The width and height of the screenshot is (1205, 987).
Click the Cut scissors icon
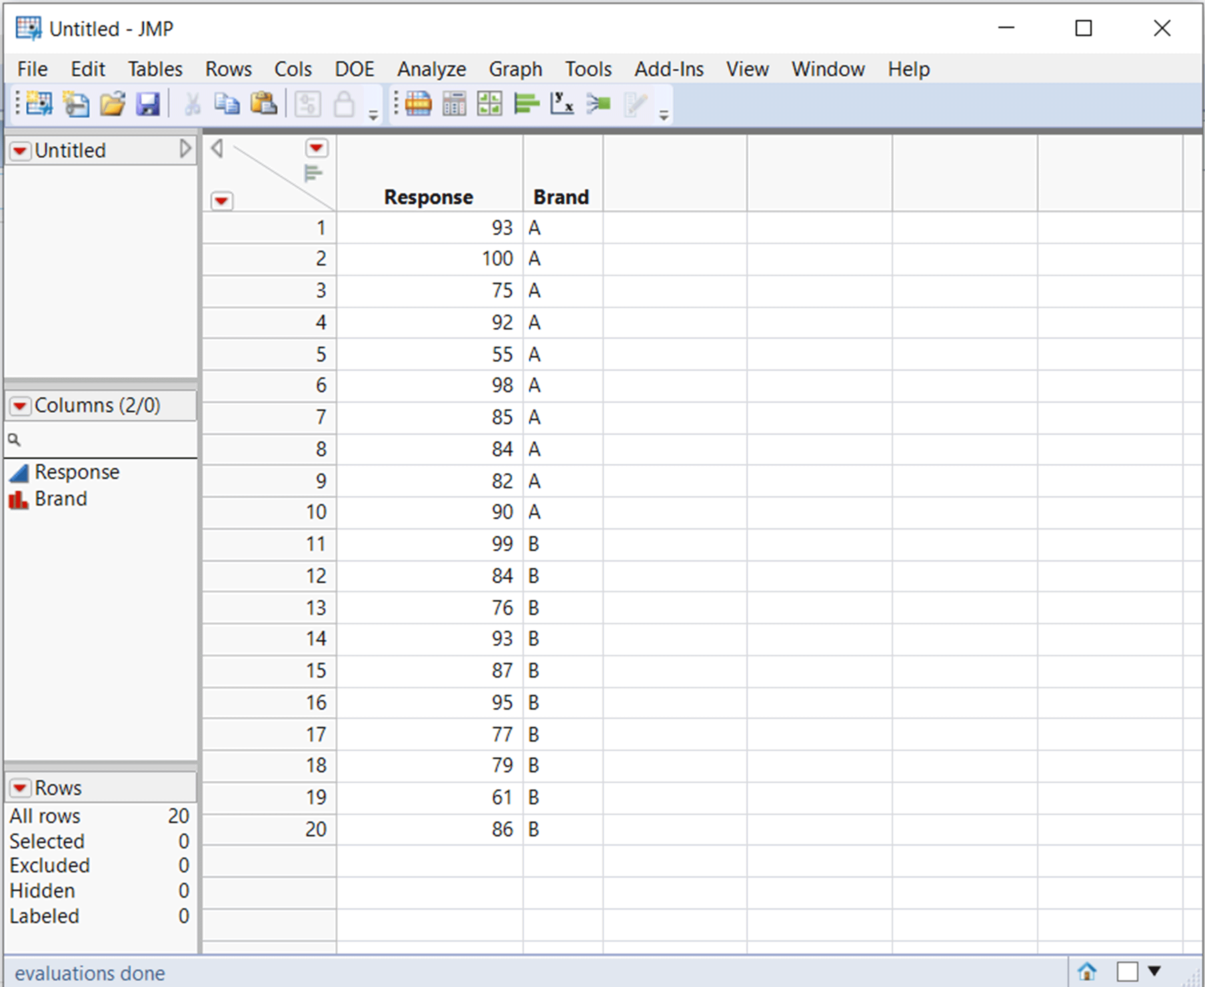pos(193,104)
